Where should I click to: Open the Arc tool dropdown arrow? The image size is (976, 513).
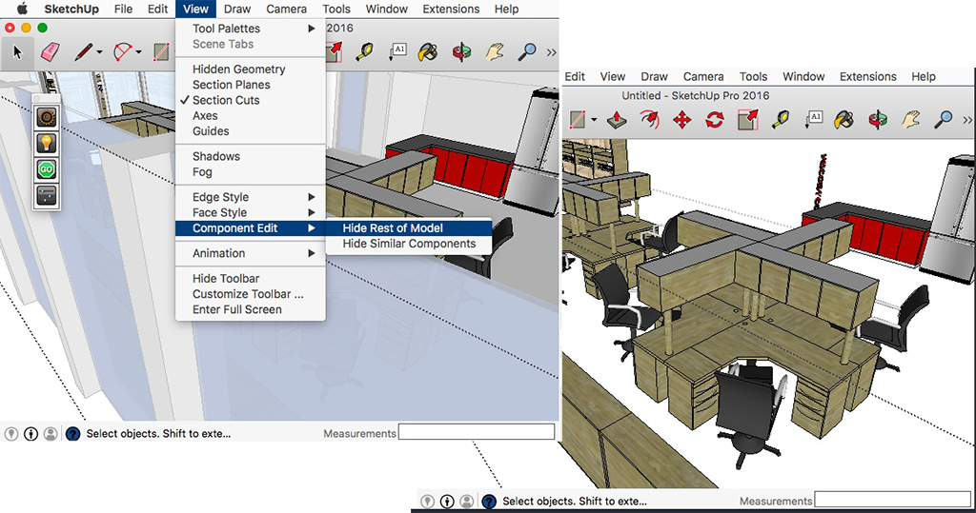(x=138, y=52)
